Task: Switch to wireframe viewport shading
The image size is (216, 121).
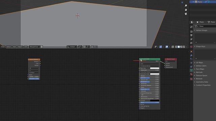Action: tap(176, 47)
